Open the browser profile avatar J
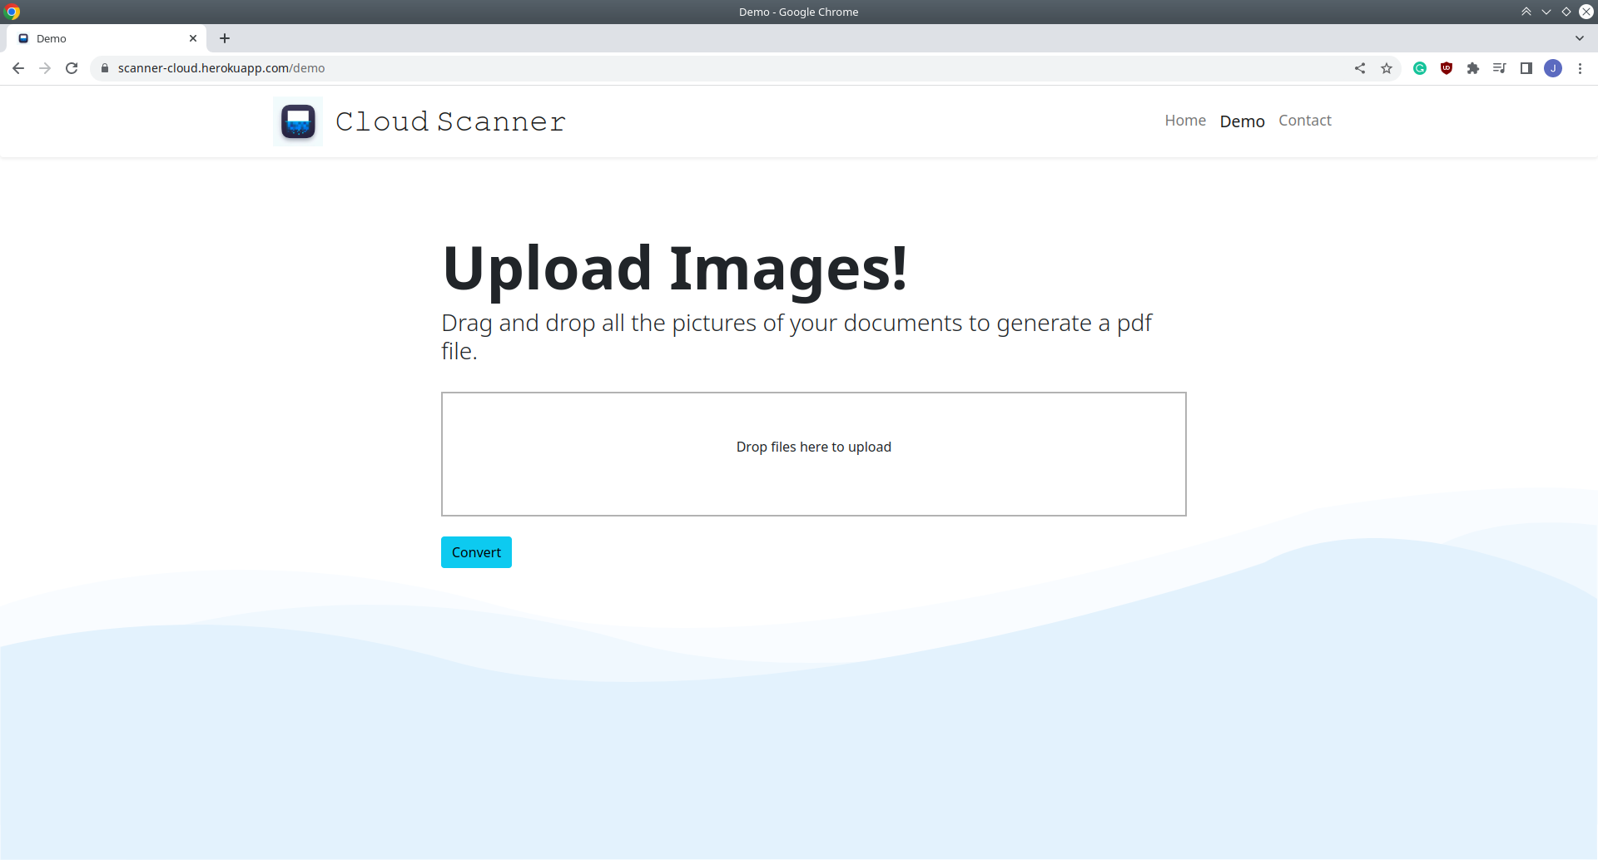The image size is (1598, 860). click(1554, 68)
